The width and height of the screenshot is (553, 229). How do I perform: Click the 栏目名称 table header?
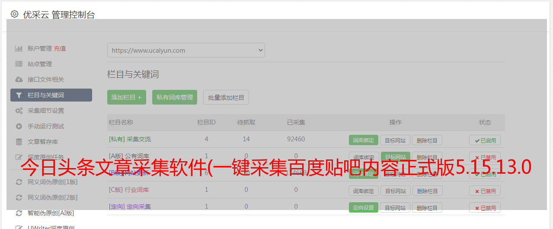coord(121,122)
